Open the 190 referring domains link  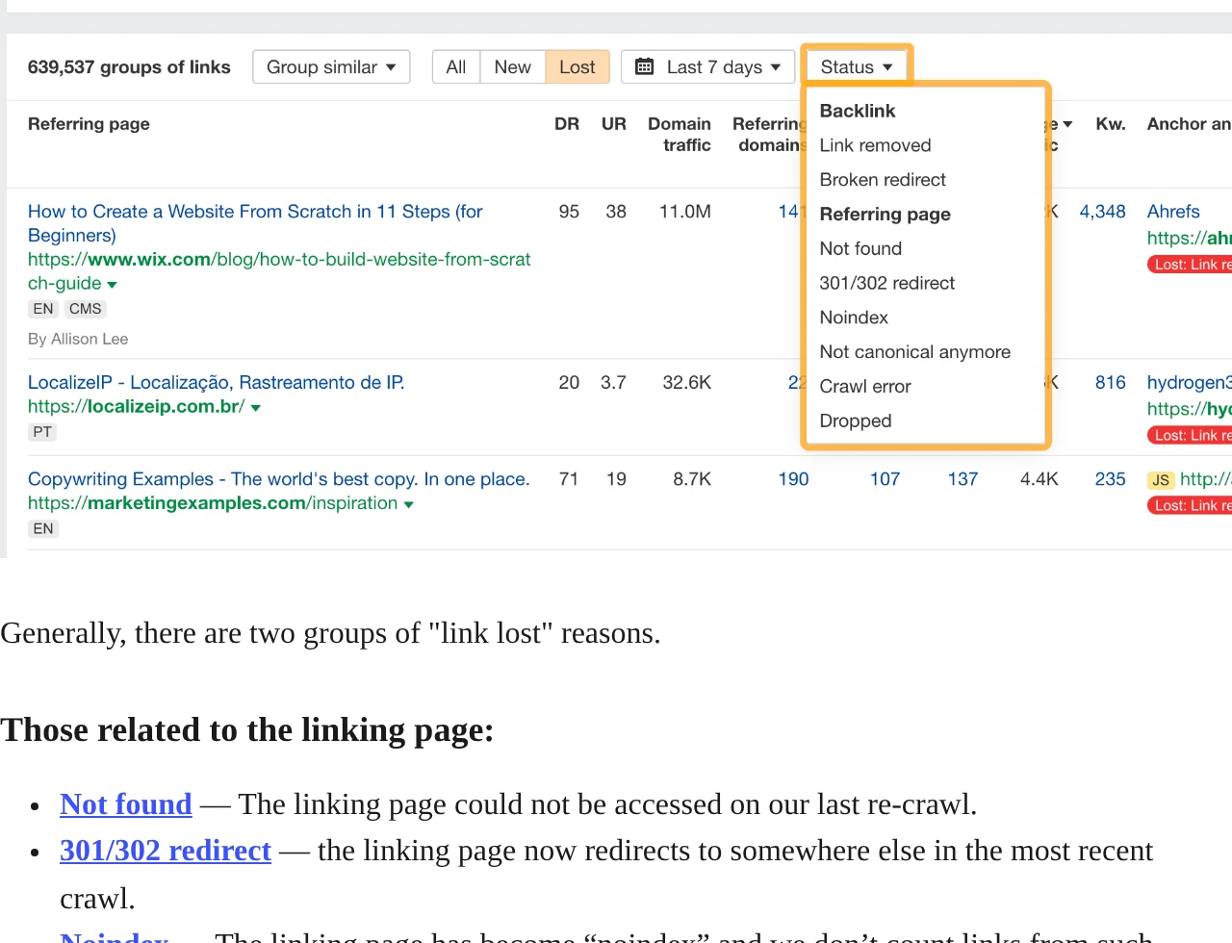(x=794, y=479)
